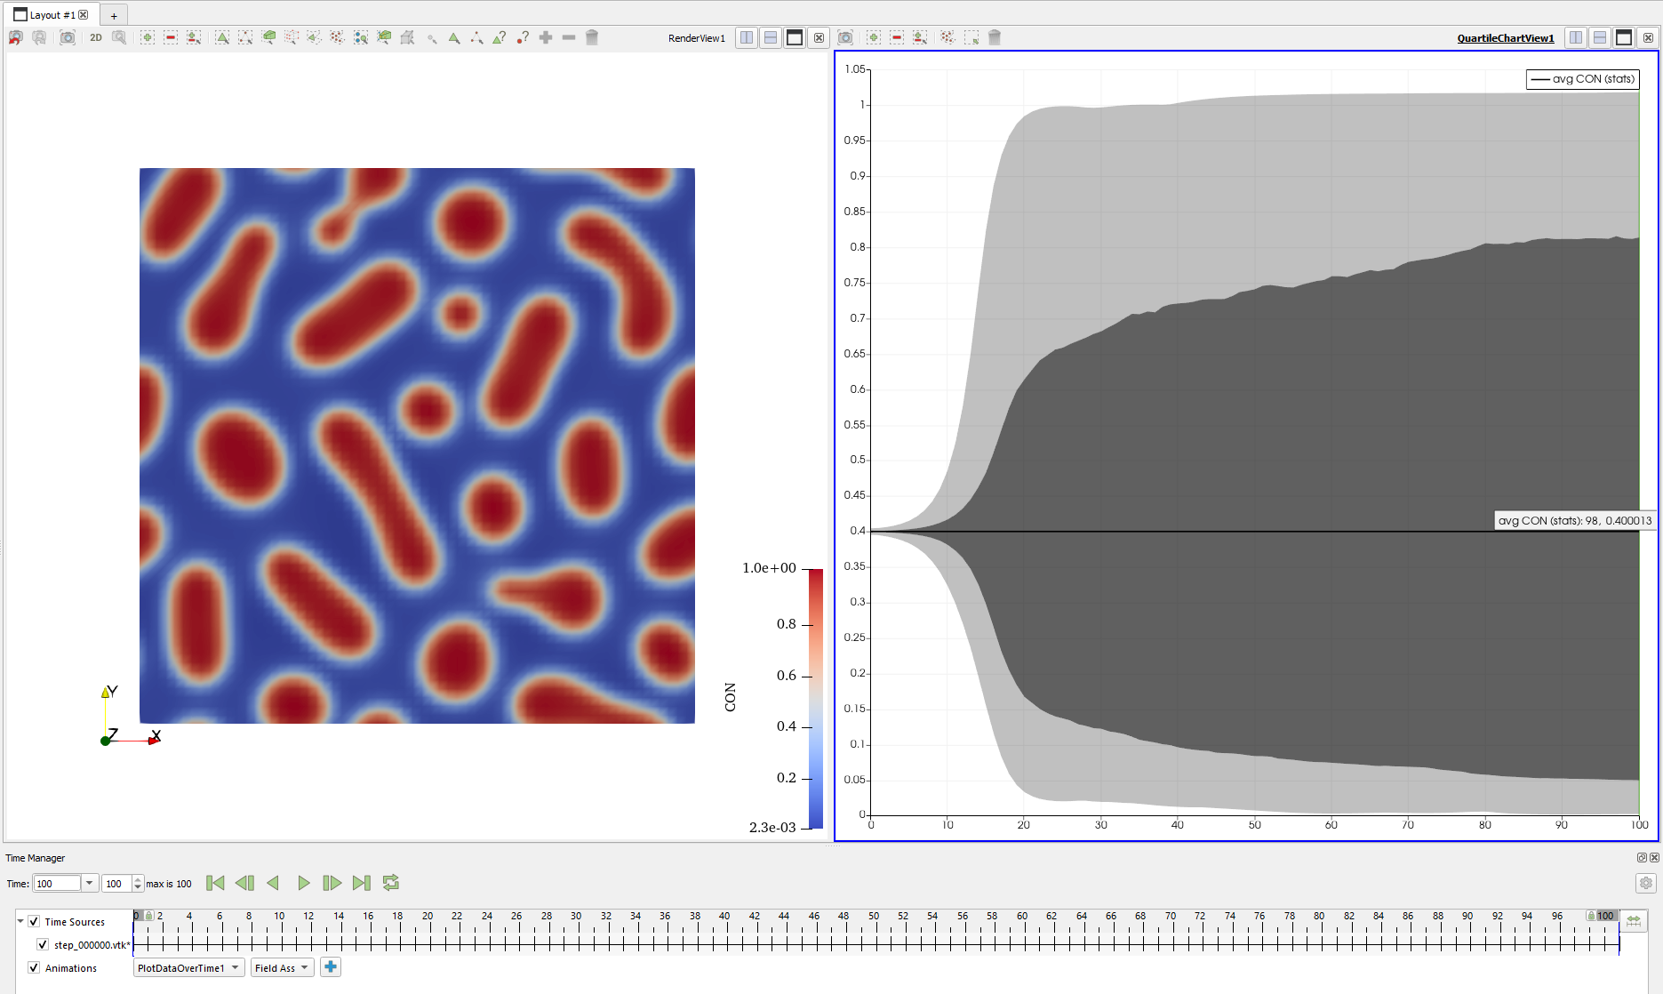1663x994 pixels.
Task: Click grow selection plus icon
Action: pos(546,37)
